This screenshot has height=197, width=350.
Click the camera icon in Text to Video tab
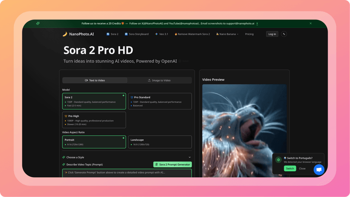click(x=86, y=80)
